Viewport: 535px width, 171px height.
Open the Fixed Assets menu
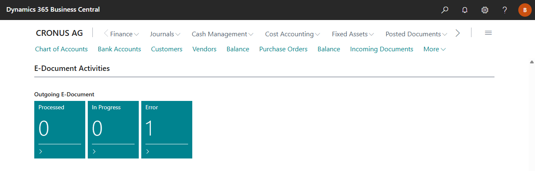(x=352, y=34)
